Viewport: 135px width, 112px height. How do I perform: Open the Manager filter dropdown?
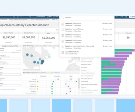pyautogui.click(x=10, y=69)
